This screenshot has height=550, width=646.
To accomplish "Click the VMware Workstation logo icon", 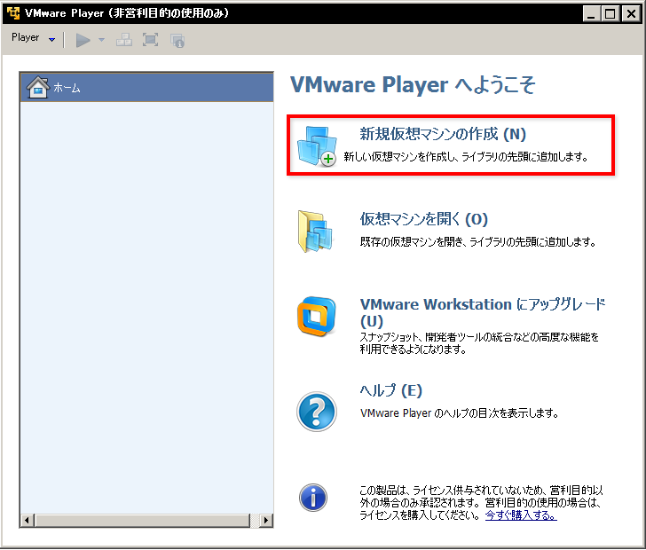I will coord(317,316).
